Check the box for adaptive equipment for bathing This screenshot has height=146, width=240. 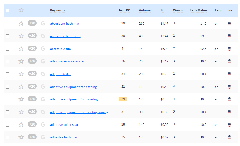pos(8,87)
